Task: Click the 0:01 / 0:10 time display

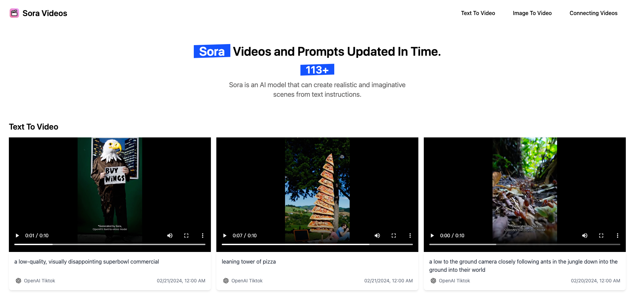Action: click(37, 236)
